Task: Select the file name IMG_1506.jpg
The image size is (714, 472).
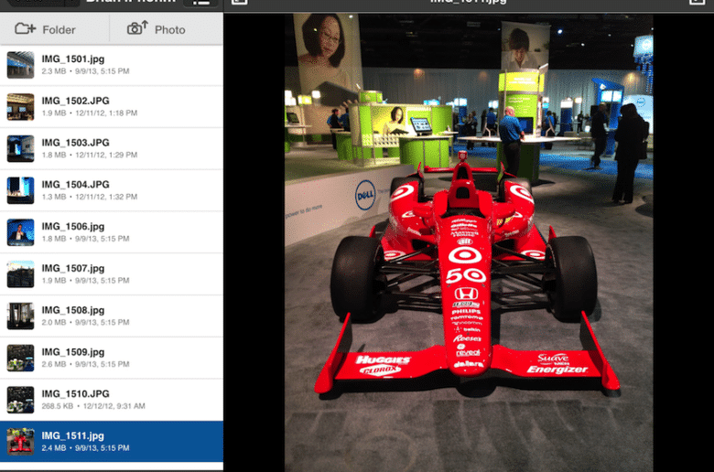Action: (x=73, y=226)
